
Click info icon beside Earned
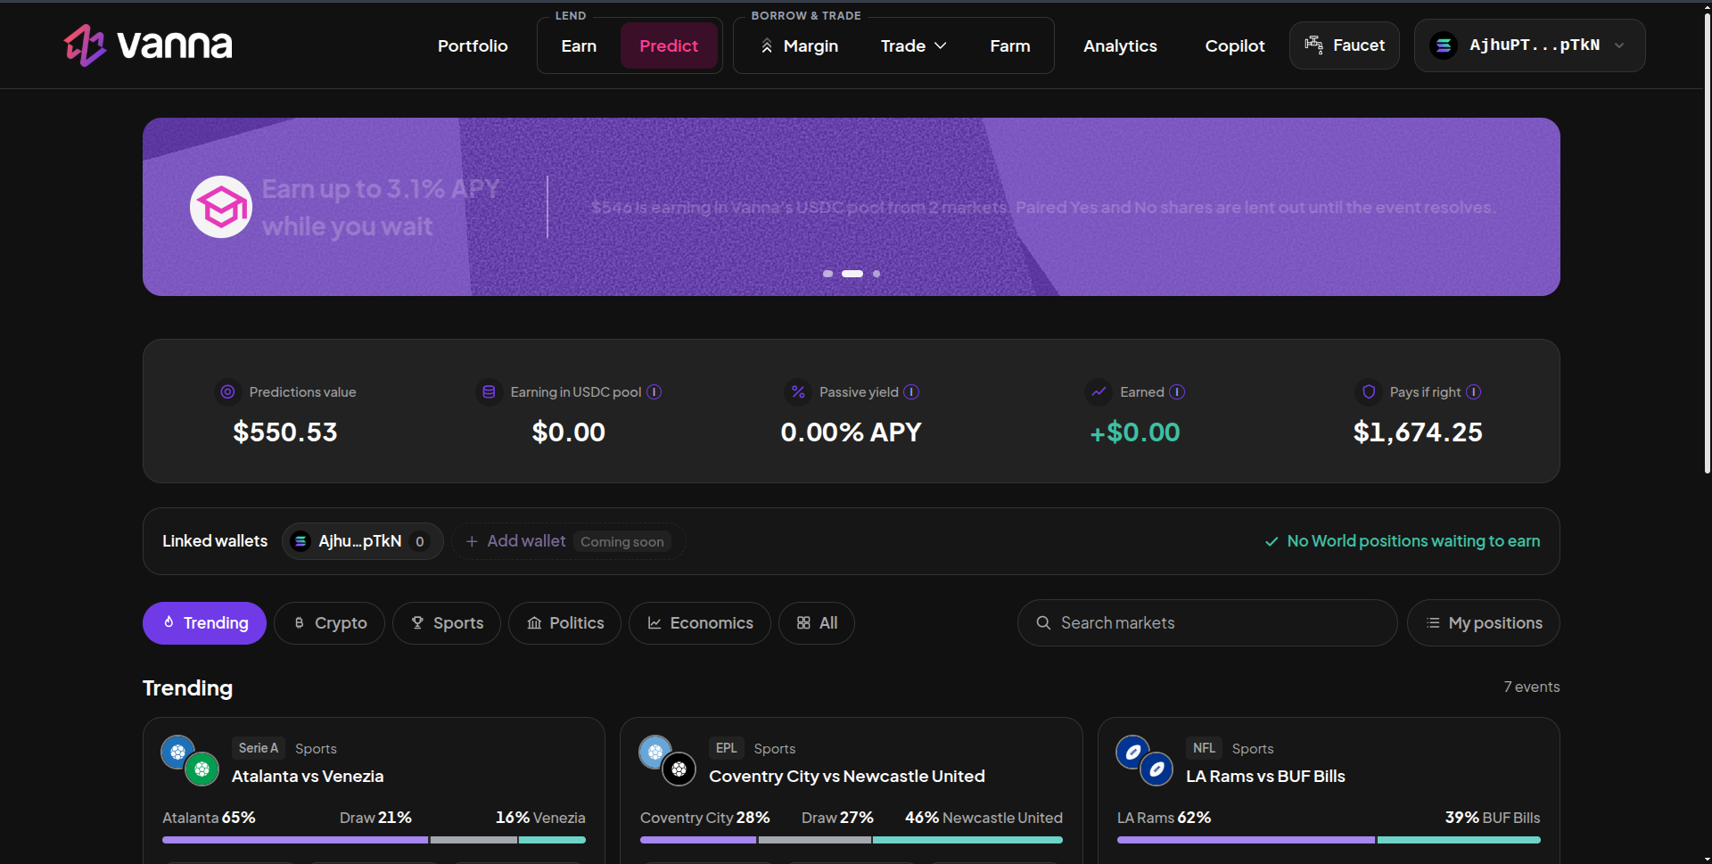click(x=1177, y=391)
